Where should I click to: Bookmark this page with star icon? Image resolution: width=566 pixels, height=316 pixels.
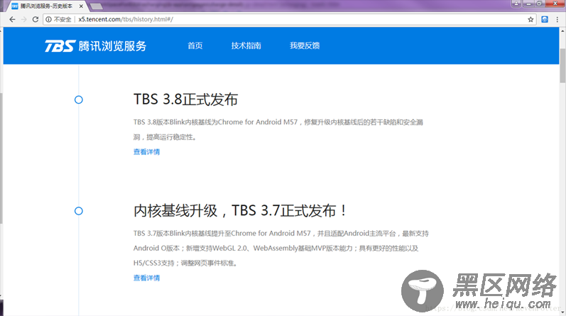(530, 19)
